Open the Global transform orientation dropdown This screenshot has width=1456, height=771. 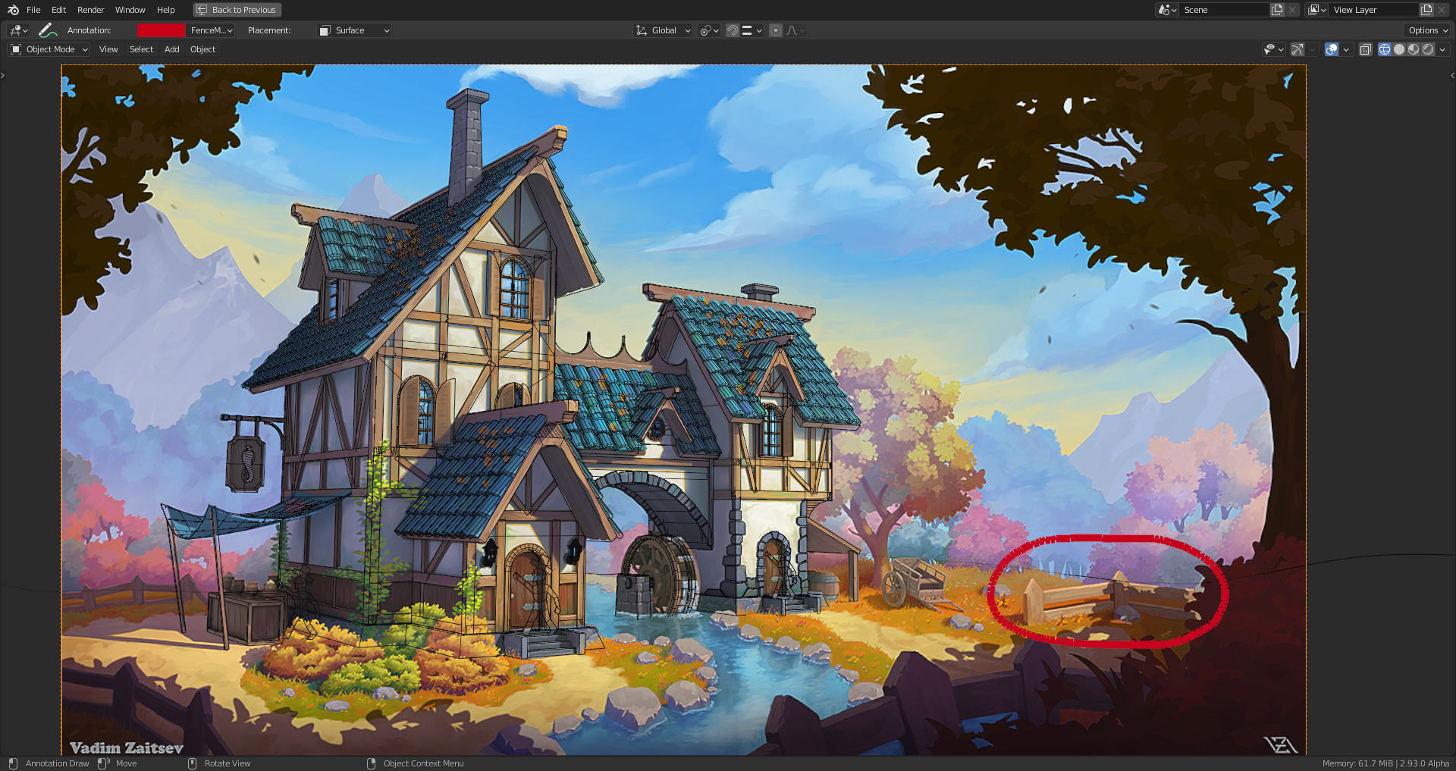pyautogui.click(x=664, y=30)
